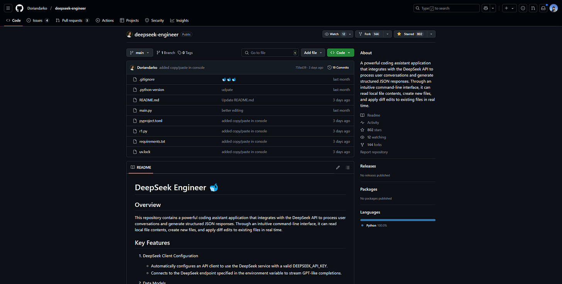
Task: Open the Insights tab
Action: coord(179,20)
